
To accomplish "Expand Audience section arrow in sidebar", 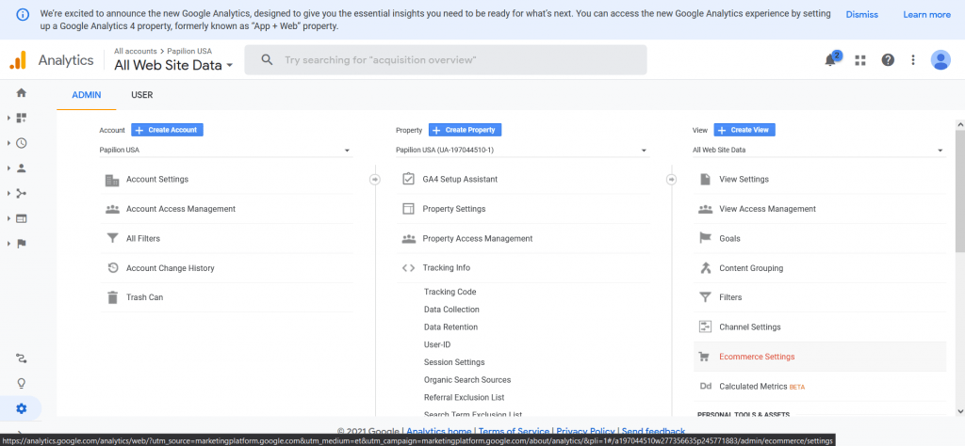I will click(9, 168).
